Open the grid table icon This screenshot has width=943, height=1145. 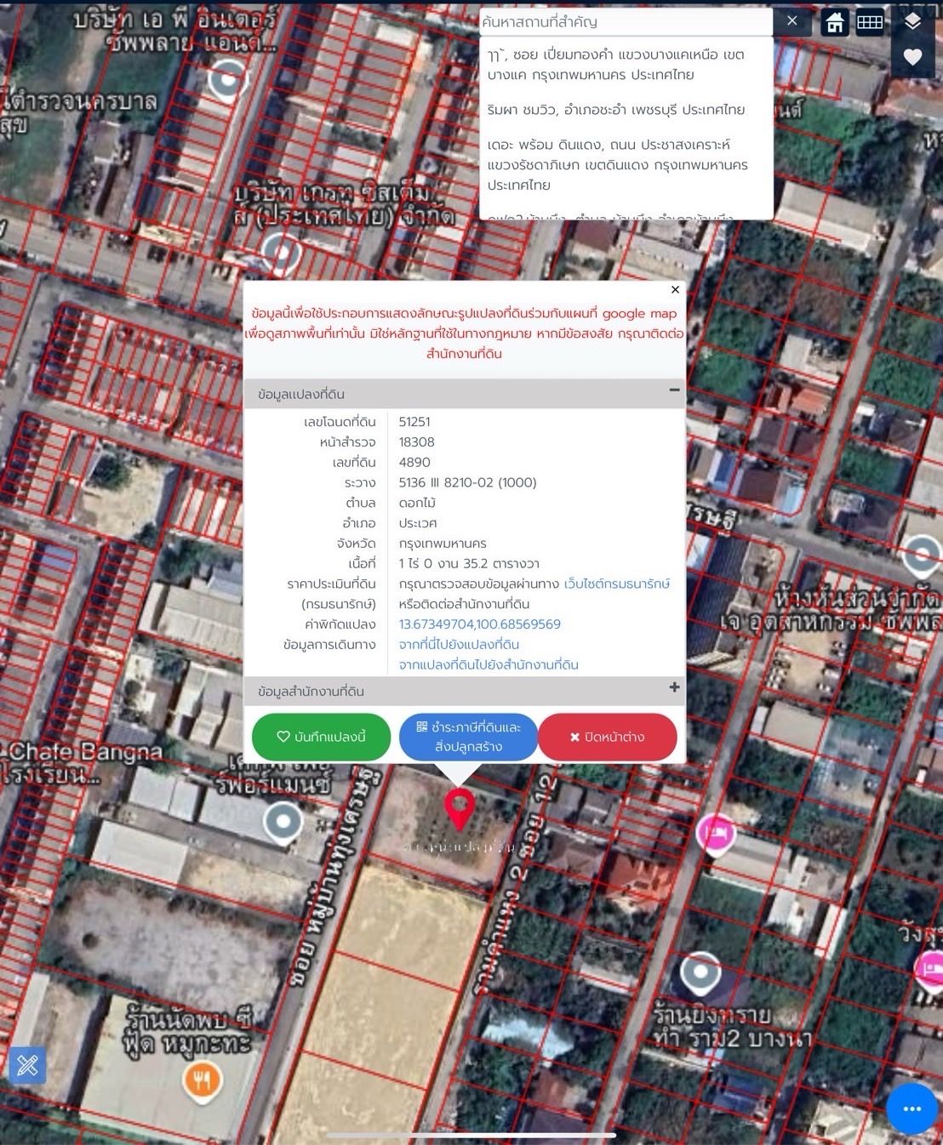point(869,22)
